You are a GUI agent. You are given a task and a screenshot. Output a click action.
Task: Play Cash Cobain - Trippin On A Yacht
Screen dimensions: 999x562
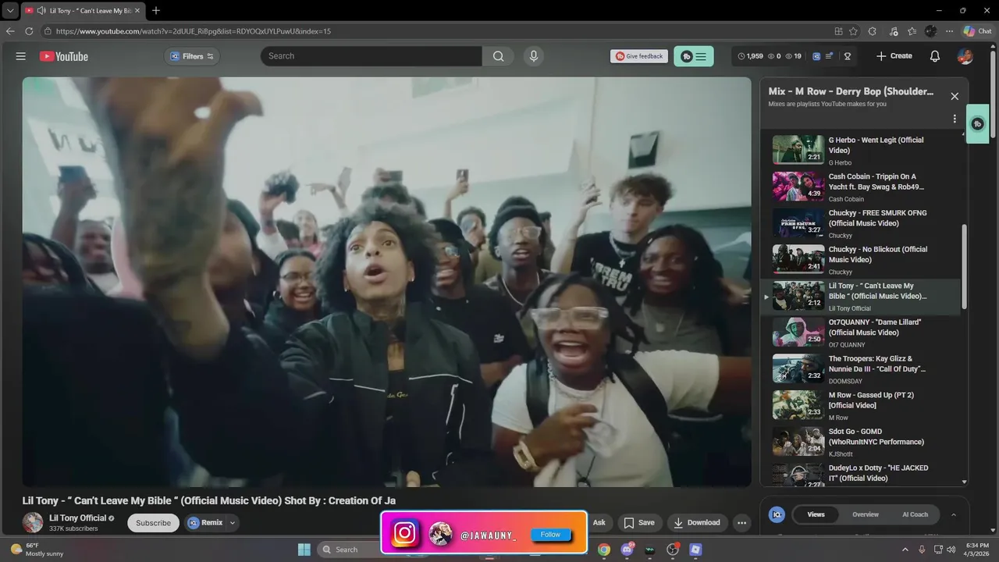(861, 187)
